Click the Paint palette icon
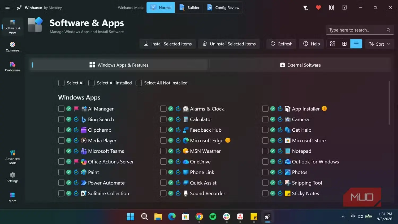398x224 pixels. [x=84, y=172]
